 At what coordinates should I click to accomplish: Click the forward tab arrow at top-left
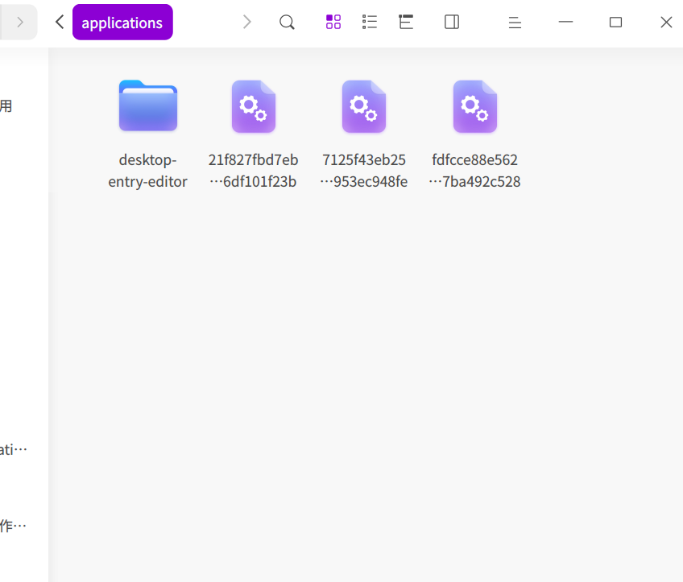click(20, 23)
